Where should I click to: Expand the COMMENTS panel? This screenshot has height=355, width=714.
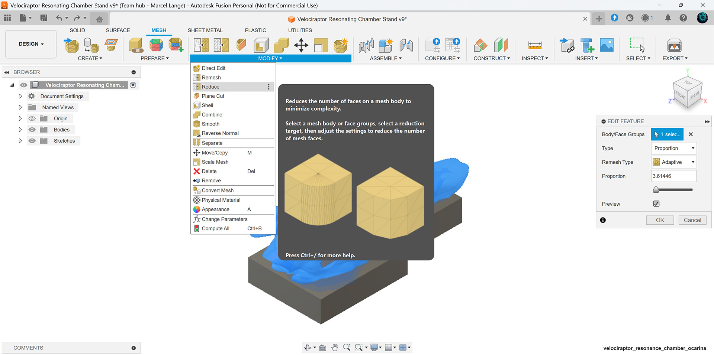pos(134,348)
